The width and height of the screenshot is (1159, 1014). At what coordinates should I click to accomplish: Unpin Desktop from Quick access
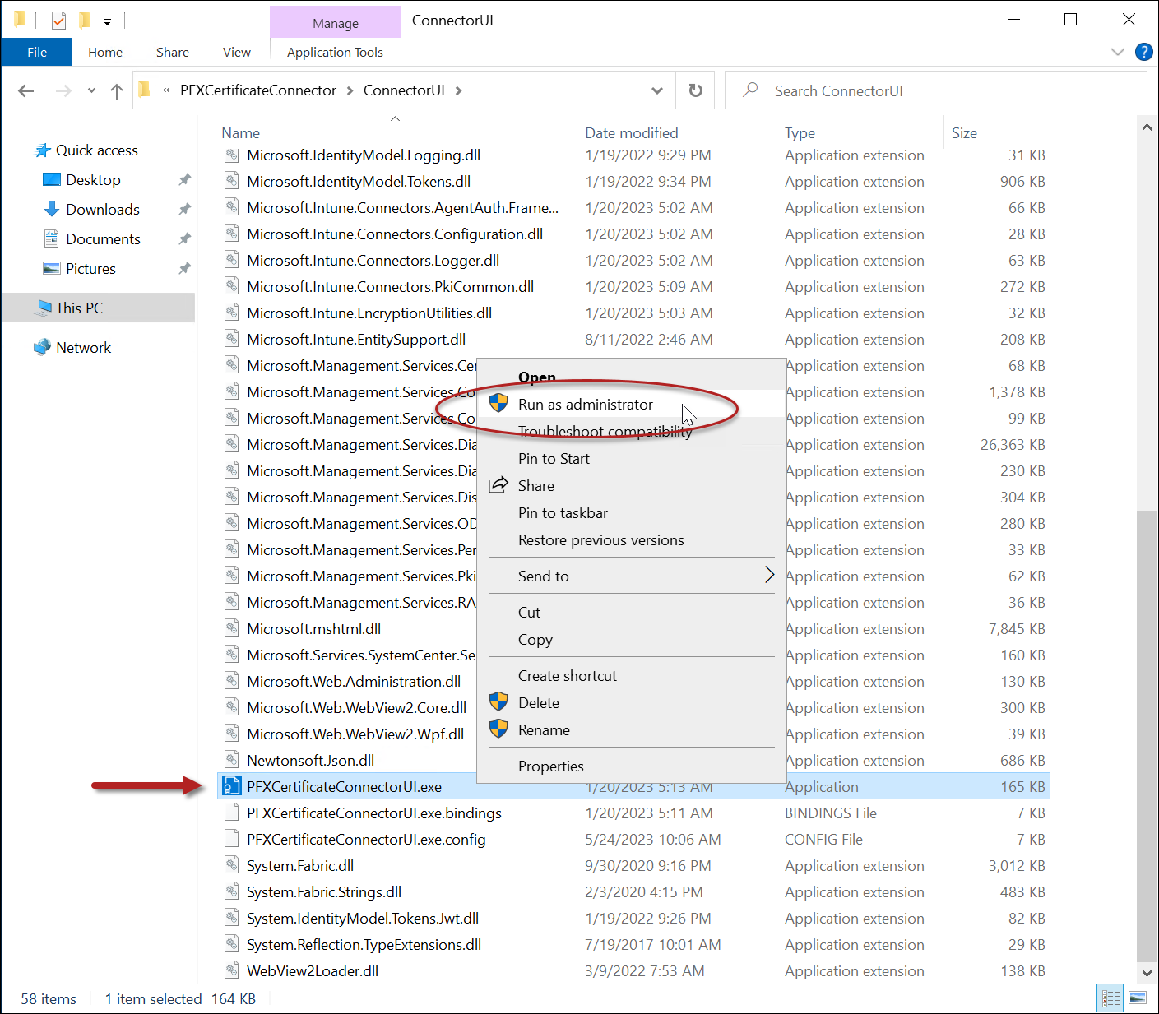pyautogui.click(x=184, y=180)
